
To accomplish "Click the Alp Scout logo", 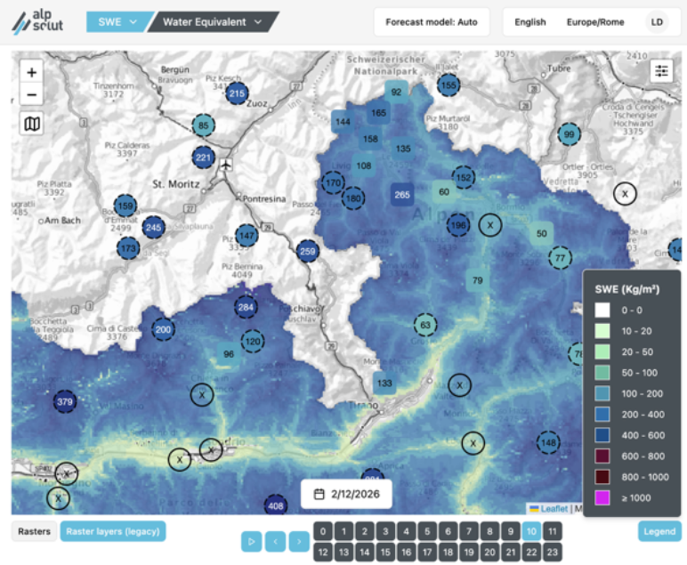I will pyautogui.click(x=37, y=22).
